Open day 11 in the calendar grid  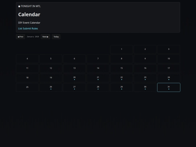click(x=27, y=68)
